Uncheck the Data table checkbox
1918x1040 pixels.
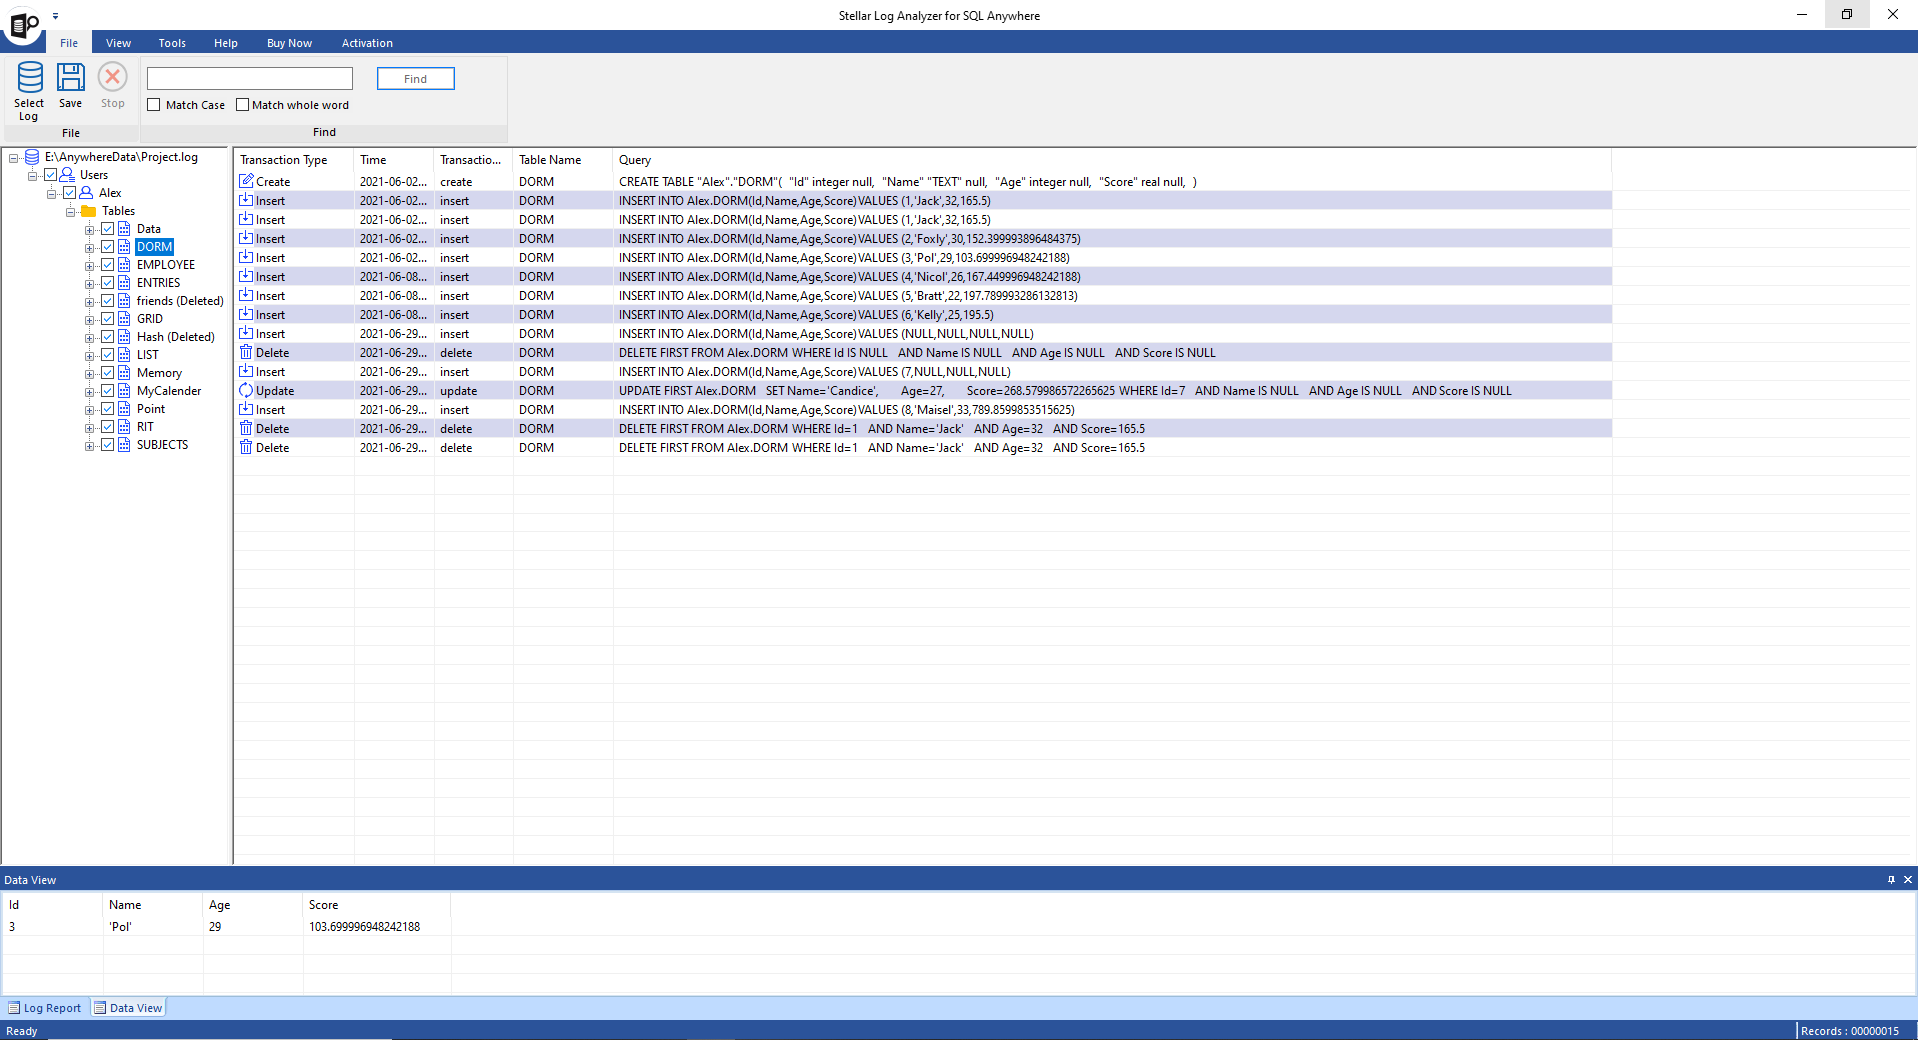(x=107, y=229)
